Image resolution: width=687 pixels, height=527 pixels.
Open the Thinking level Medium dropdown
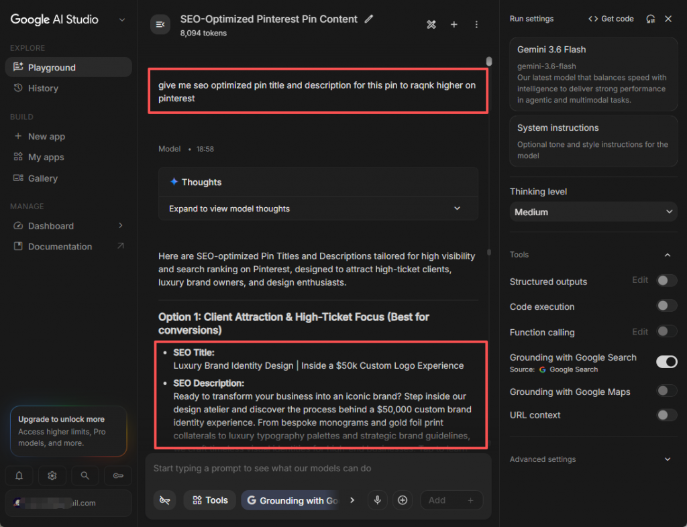pyautogui.click(x=594, y=212)
